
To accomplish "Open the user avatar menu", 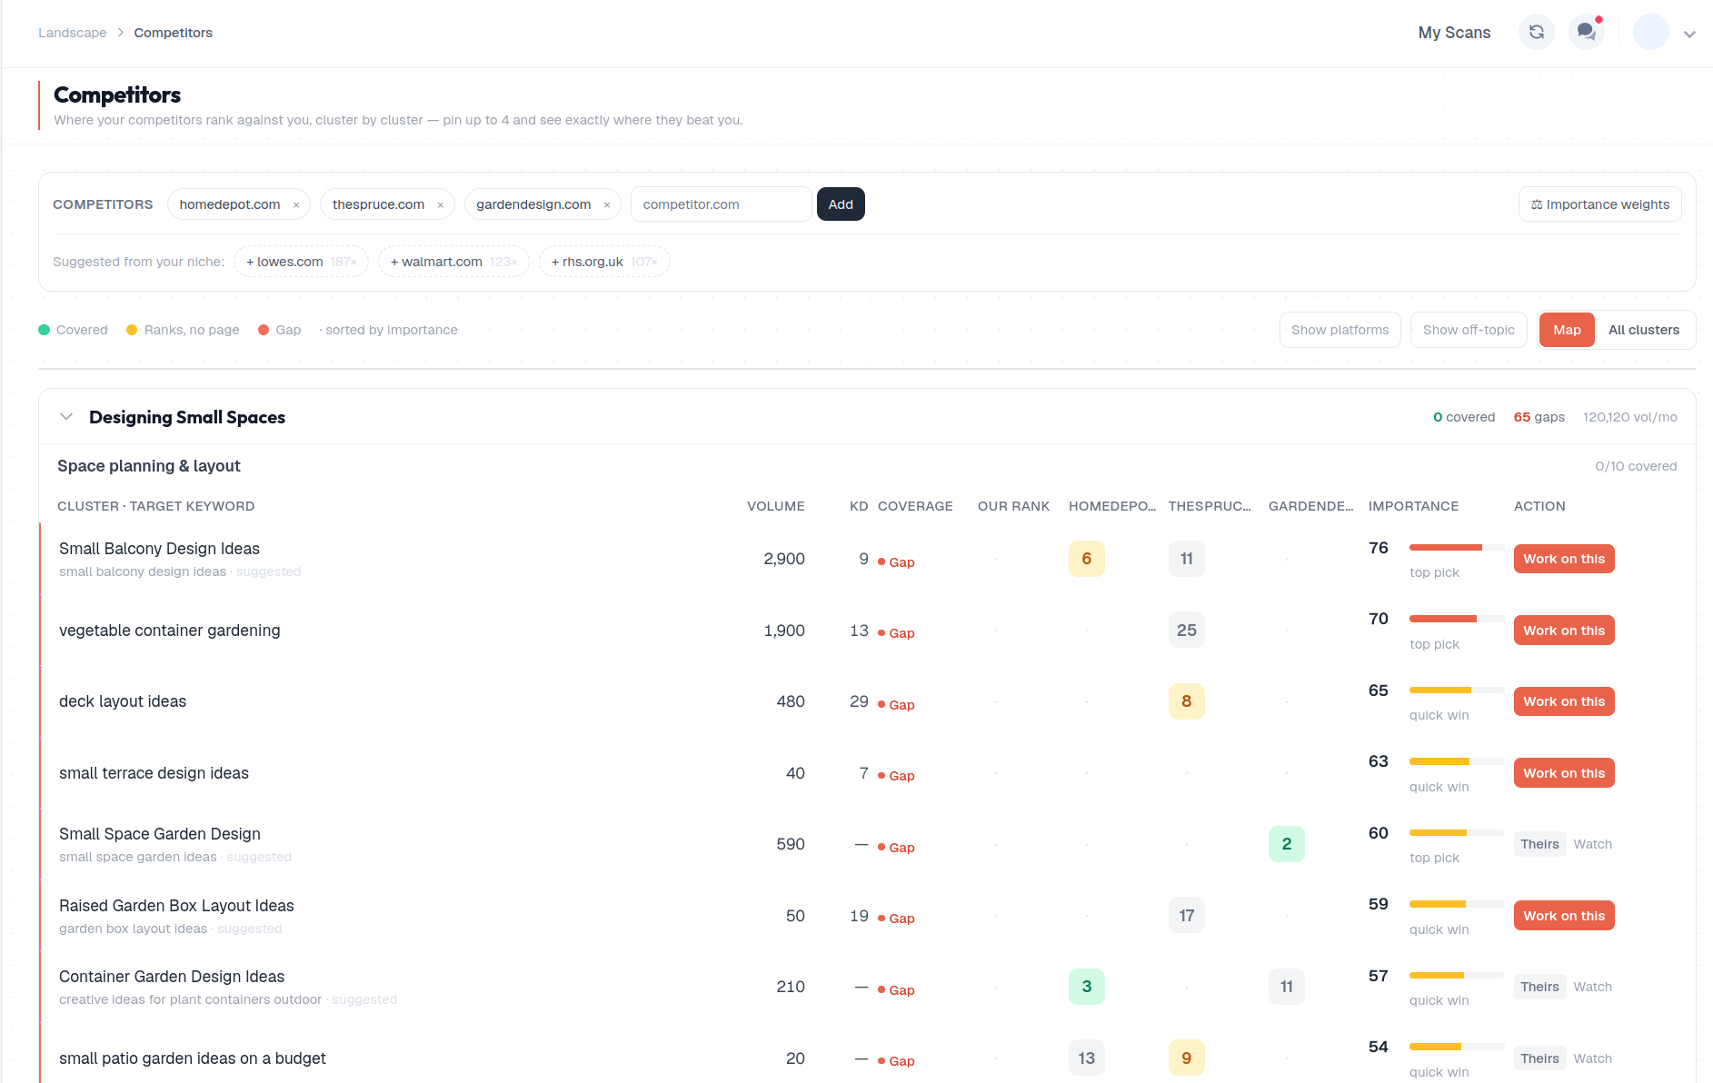I will [1650, 32].
